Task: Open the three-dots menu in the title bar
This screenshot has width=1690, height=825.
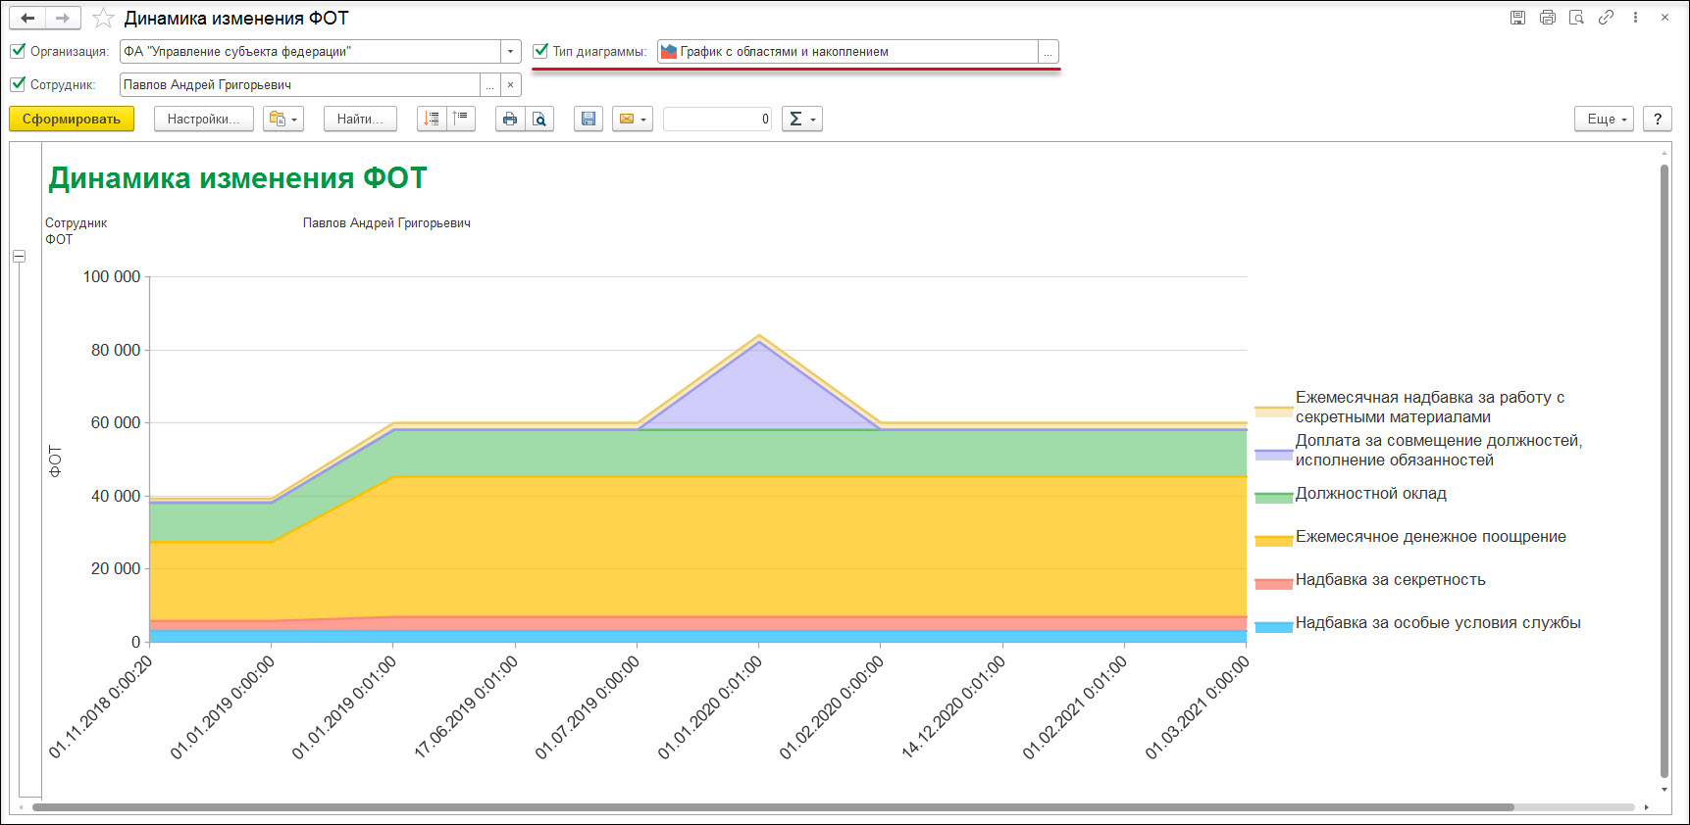Action: coord(1635,18)
